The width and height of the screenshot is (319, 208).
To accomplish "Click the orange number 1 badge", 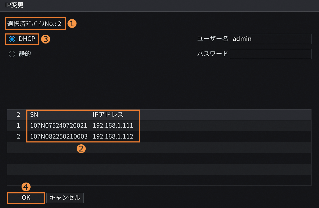I will (x=72, y=24).
